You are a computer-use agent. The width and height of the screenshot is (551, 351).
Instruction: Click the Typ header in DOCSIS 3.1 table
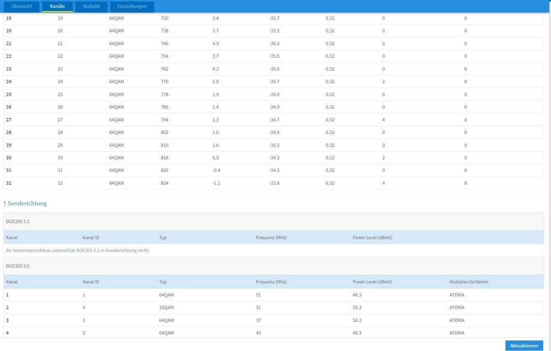[163, 237]
